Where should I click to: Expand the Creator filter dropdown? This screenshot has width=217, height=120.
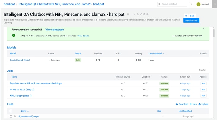(204, 70)
